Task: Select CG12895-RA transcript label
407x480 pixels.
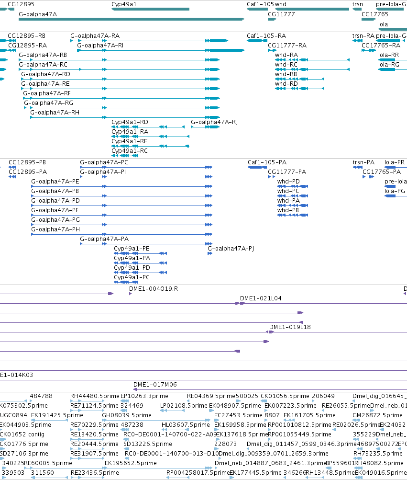Action: tap(28, 46)
